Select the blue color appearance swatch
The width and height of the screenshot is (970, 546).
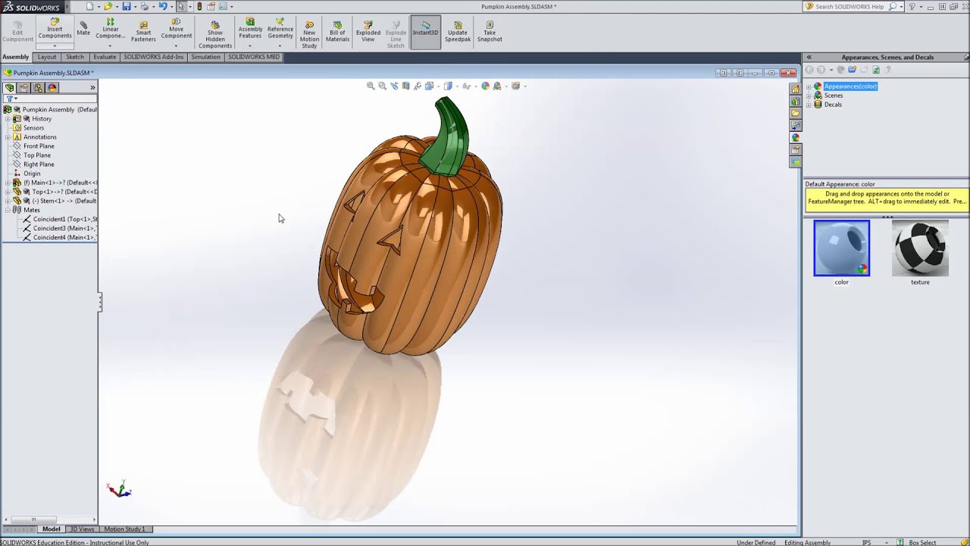(842, 248)
